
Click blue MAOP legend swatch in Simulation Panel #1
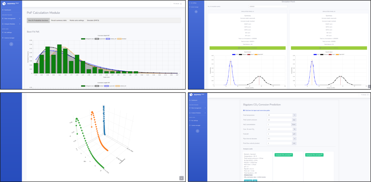click(x=234, y=54)
